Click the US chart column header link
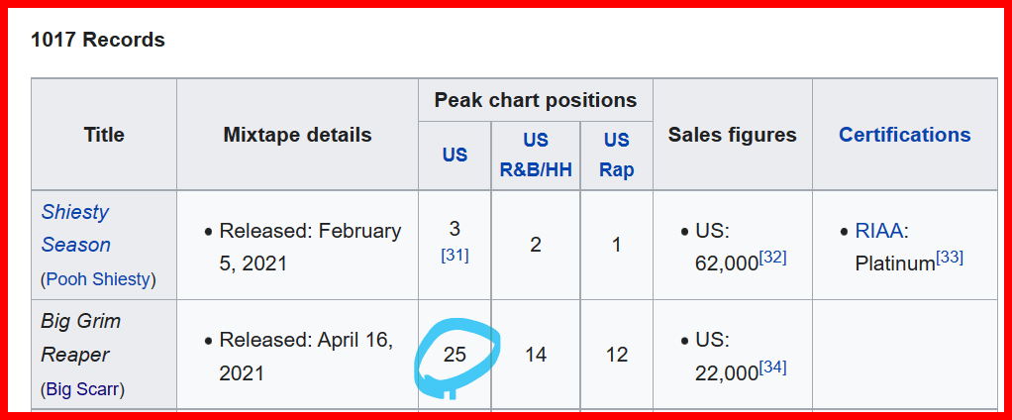 click(455, 155)
